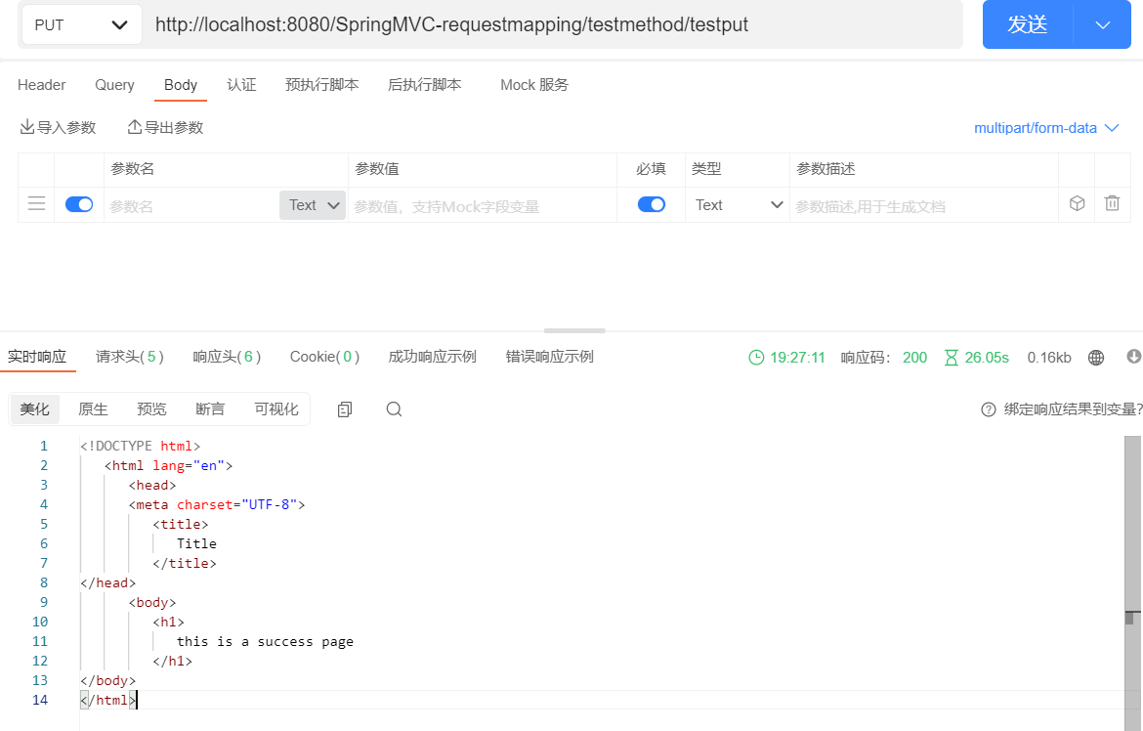
Task: Click the request URL input field
Action: [x=554, y=24]
